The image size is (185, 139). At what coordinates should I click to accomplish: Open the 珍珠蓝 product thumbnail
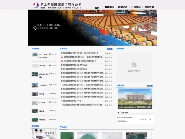pyautogui.click(x=35, y=94)
